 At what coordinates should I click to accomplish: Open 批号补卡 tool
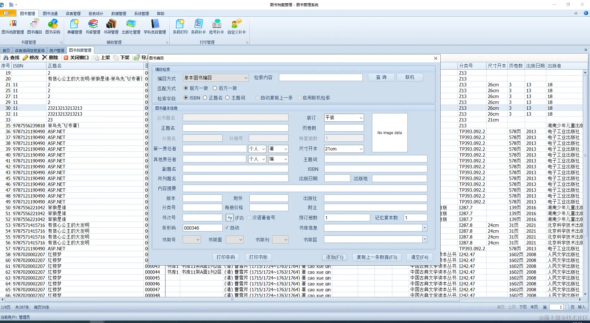click(216, 27)
